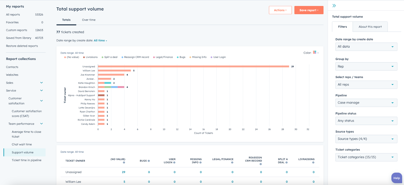Open the All time date range selector
Image resolution: width=404 pixels, height=185 pixels.
pyautogui.click(x=100, y=41)
